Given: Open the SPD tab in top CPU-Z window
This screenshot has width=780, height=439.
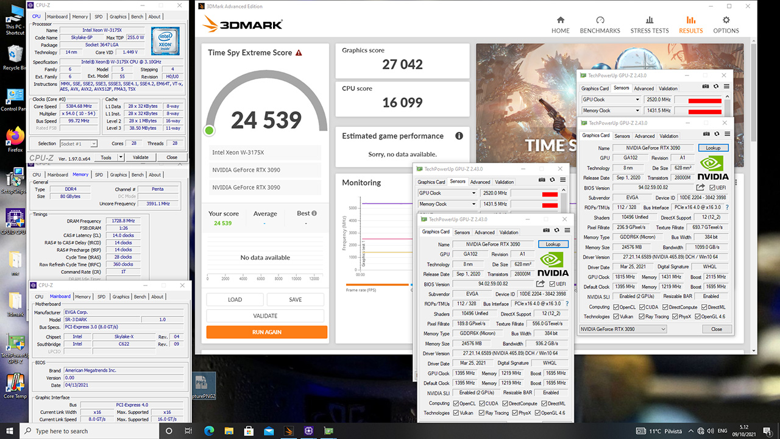Looking at the screenshot, I should (x=99, y=16).
